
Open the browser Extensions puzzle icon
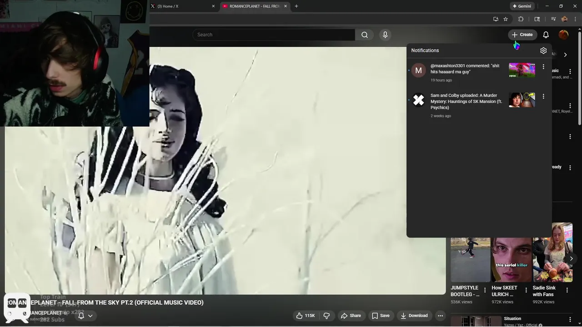click(x=521, y=19)
